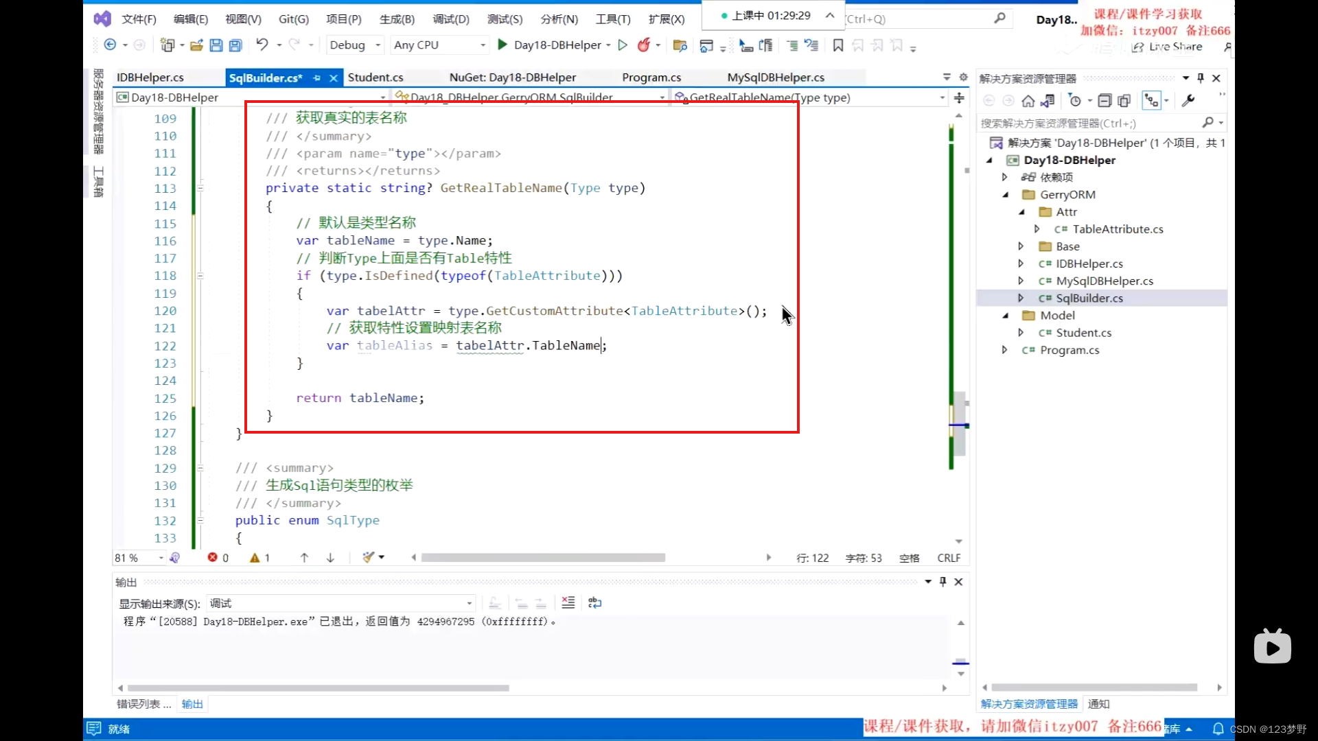Image resolution: width=1318 pixels, height=741 pixels.
Task: Switch to the Student.cs tab
Action: click(x=375, y=78)
